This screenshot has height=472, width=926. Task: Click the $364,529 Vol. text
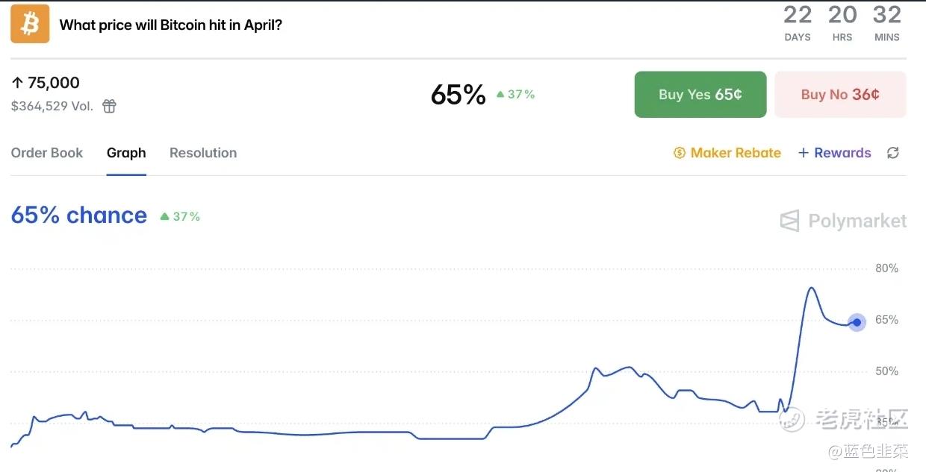[x=52, y=106]
